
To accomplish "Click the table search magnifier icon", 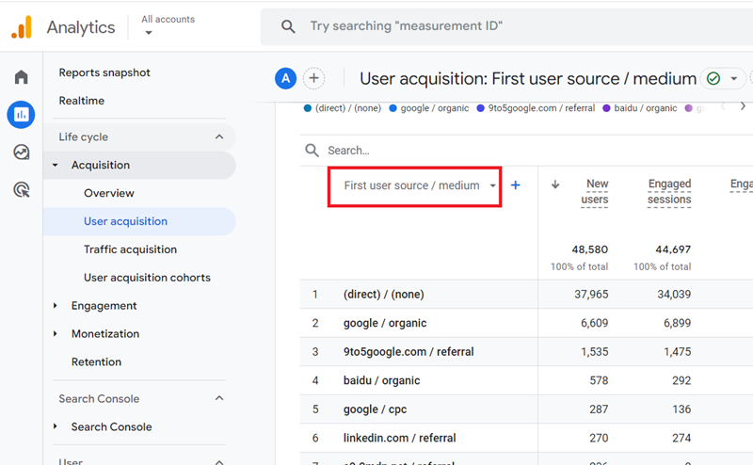I will tap(312, 151).
